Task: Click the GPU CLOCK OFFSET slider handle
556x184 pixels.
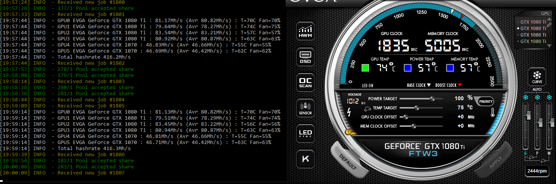Action: coord(406,117)
